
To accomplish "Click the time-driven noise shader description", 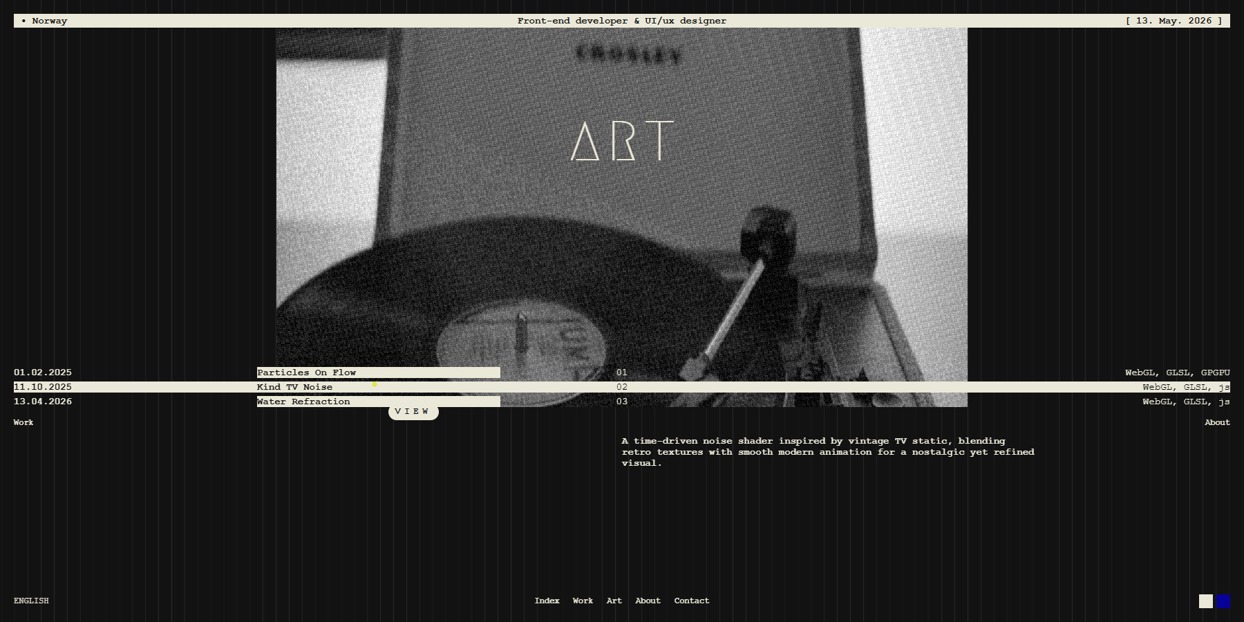I will coord(828,452).
